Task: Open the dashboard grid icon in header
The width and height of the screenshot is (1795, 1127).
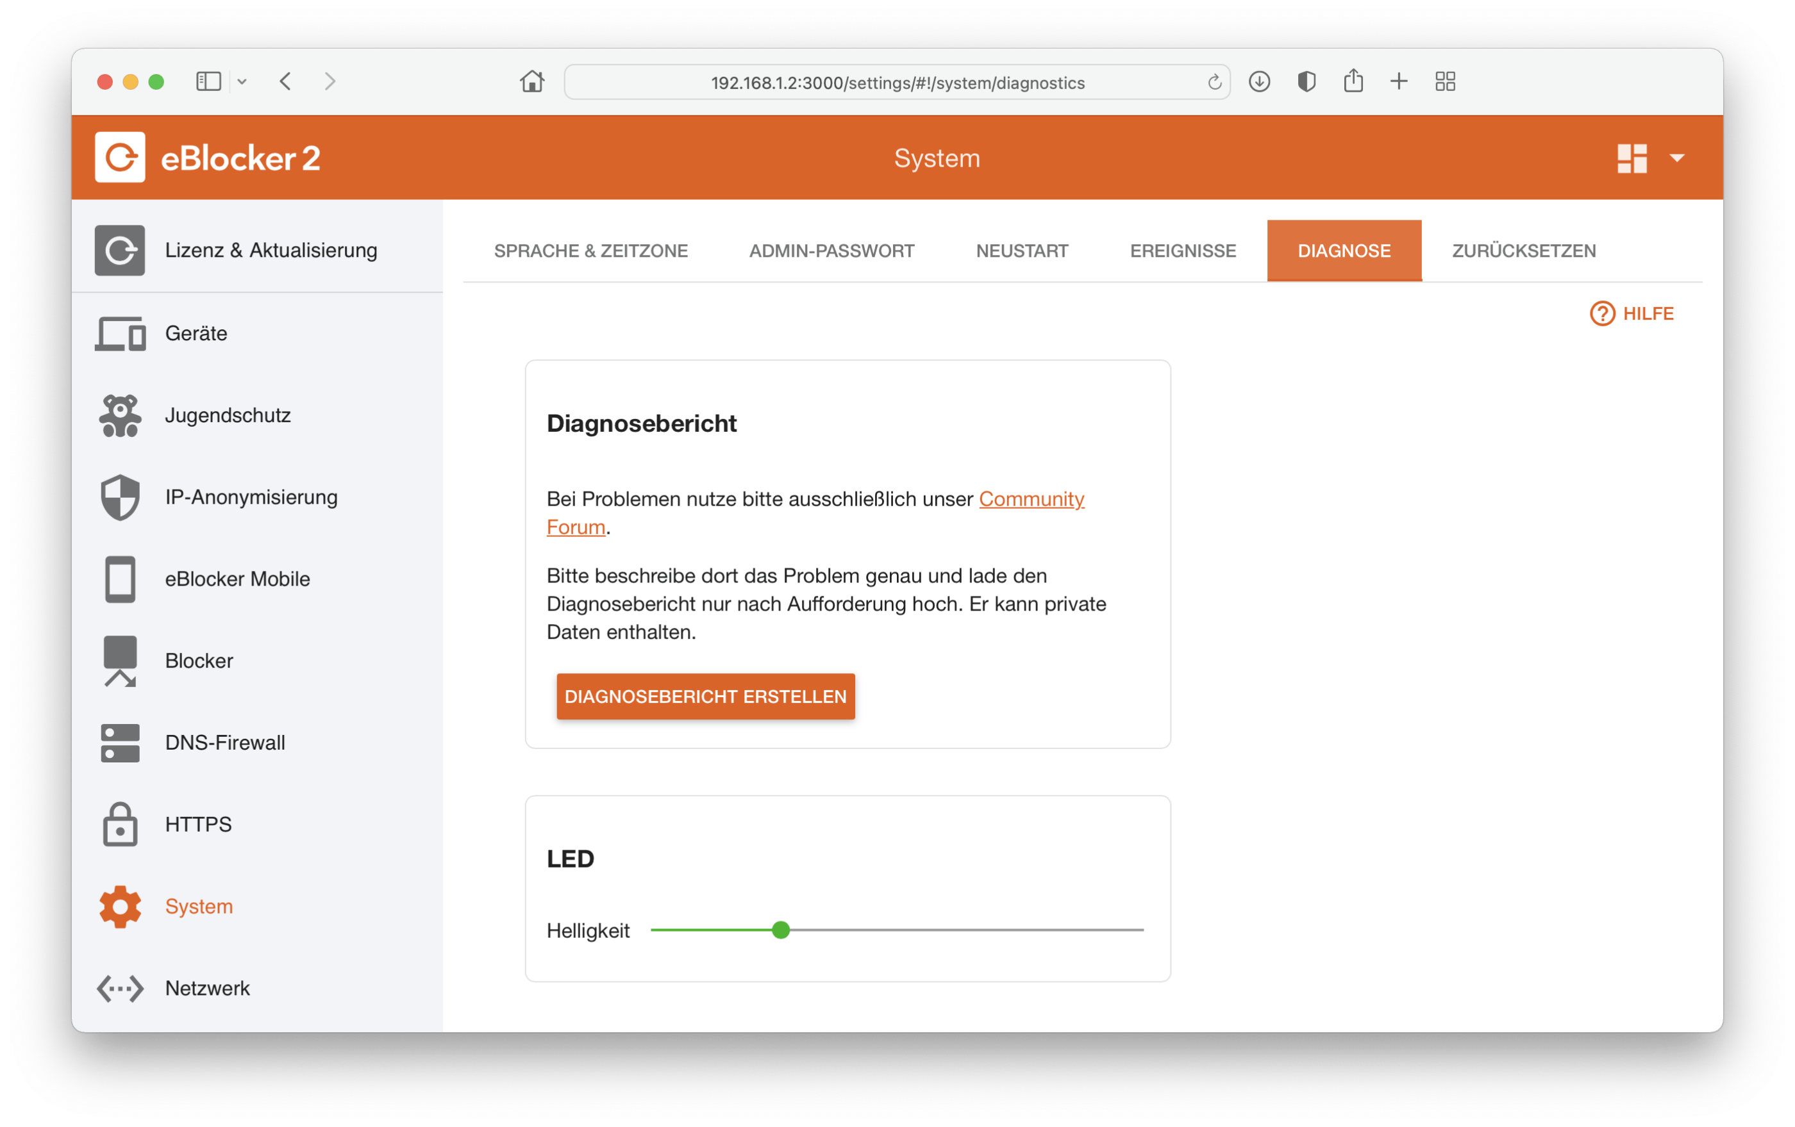Action: click(1631, 158)
